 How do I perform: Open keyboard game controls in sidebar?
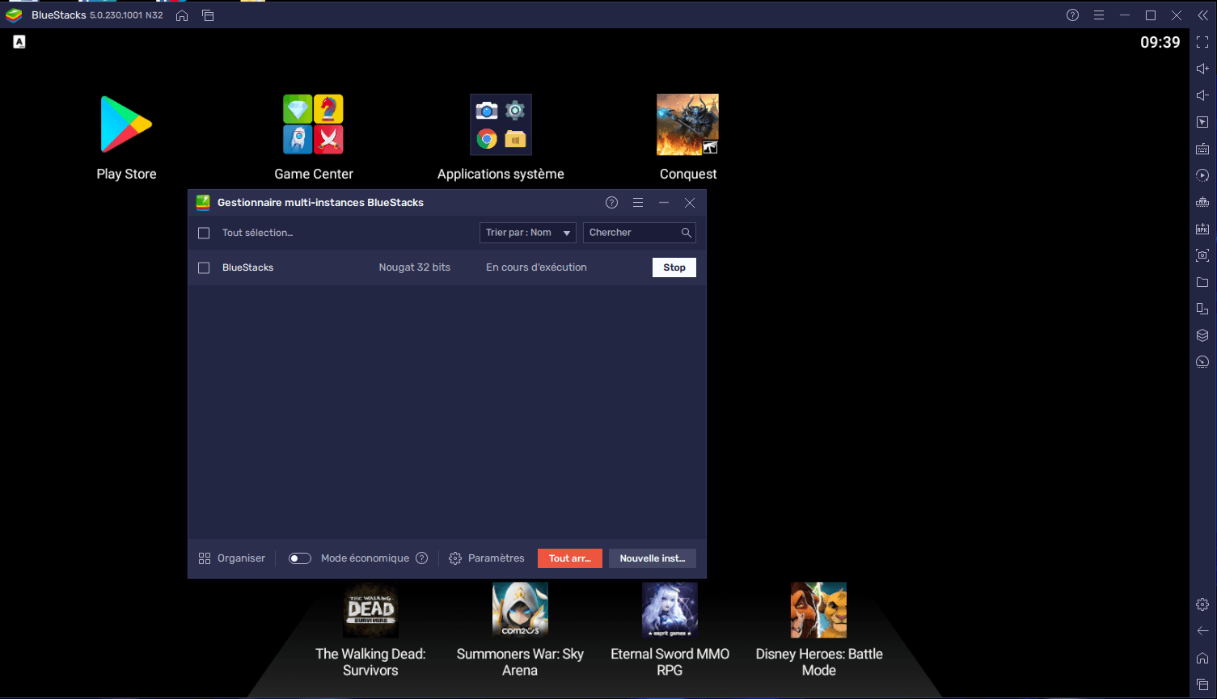(1202, 149)
